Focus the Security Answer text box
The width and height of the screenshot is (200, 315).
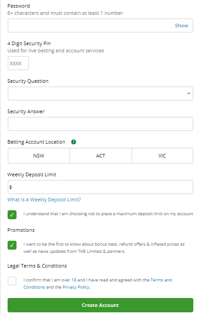click(100, 124)
